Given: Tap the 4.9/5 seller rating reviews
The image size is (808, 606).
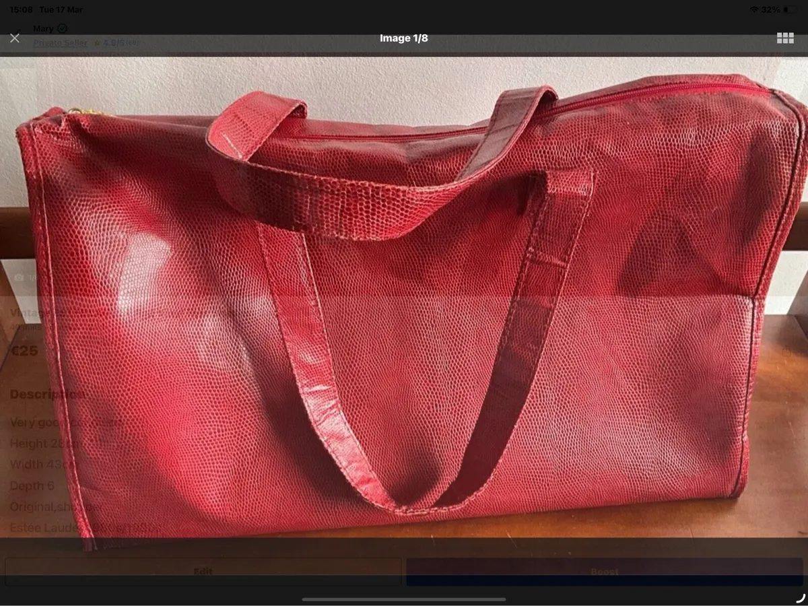Looking at the screenshot, I should 120,42.
